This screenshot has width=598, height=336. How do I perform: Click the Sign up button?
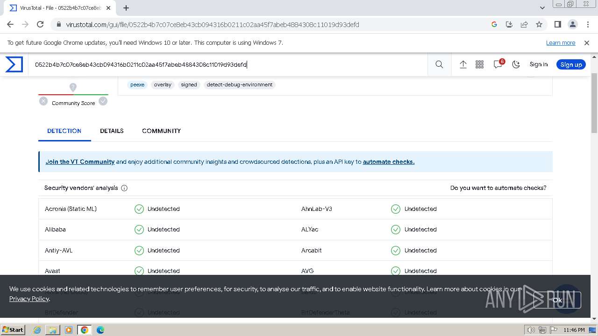tap(571, 64)
